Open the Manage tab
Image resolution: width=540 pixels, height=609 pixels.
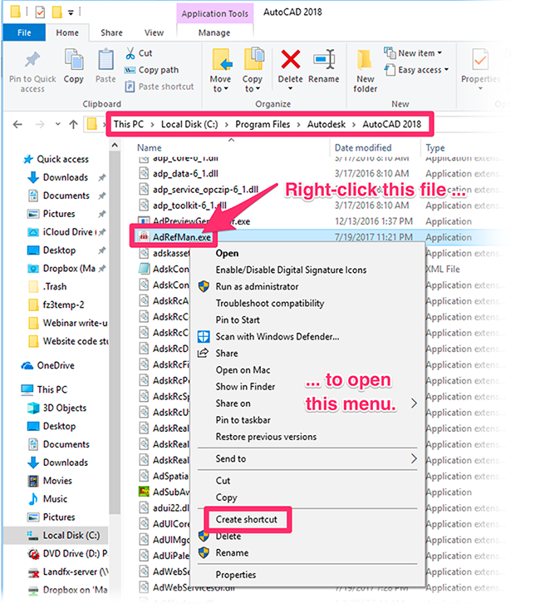(x=214, y=32)
